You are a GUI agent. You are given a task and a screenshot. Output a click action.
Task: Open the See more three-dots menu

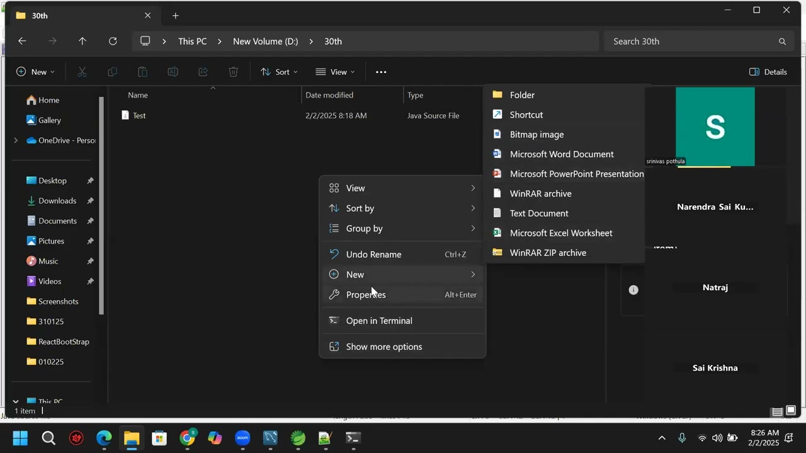(x=381, y=72)
